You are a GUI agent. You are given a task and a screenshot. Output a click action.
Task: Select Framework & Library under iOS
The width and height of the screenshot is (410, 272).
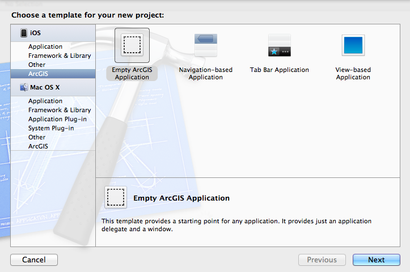[x=60, y=56]
